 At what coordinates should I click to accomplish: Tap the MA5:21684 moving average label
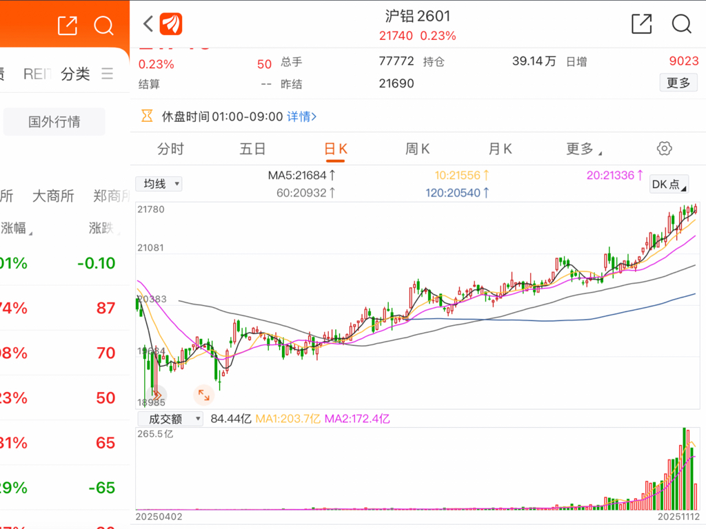click(x=301, y=175)
